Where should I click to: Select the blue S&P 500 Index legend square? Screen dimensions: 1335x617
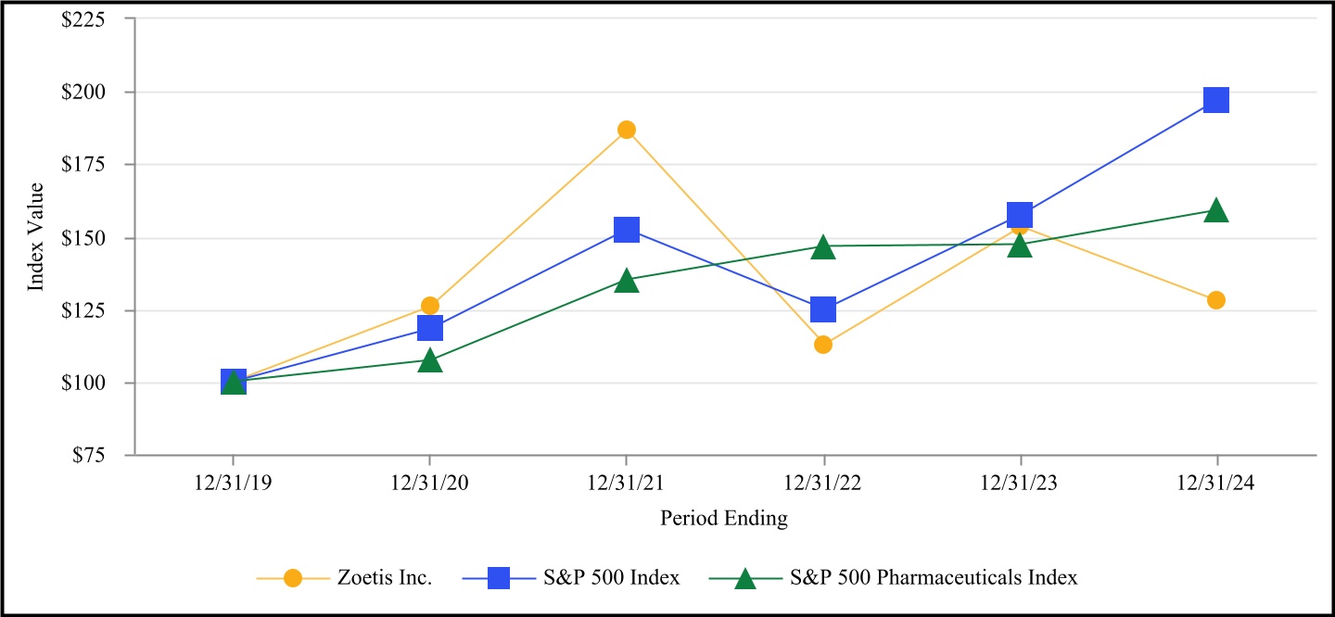499,578
